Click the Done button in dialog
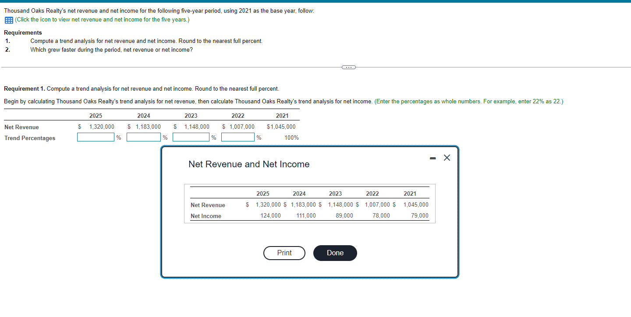631x317 pixels. pyautogui.click(x=335, y=253)
